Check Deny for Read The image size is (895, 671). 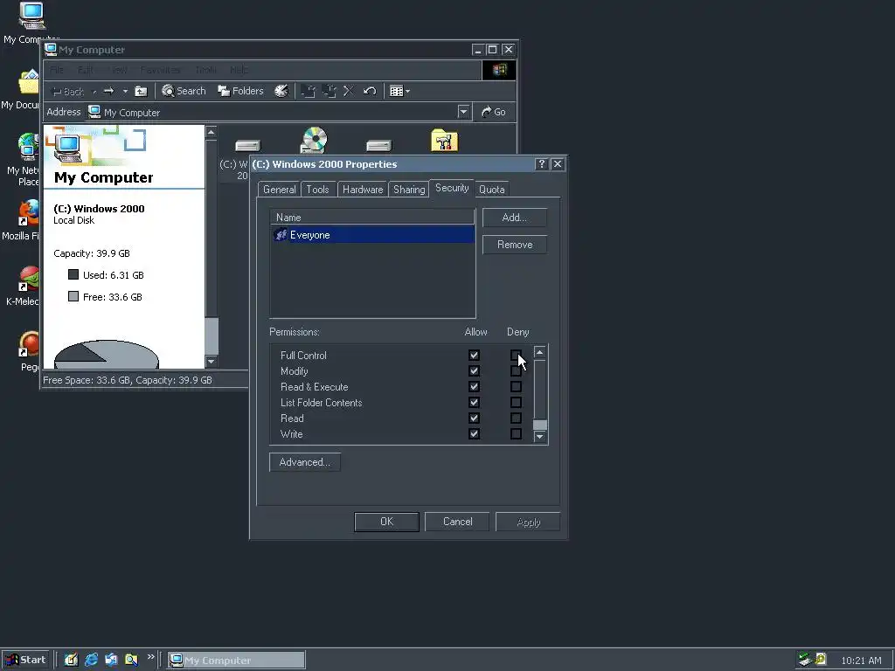[x=516, y=419]
